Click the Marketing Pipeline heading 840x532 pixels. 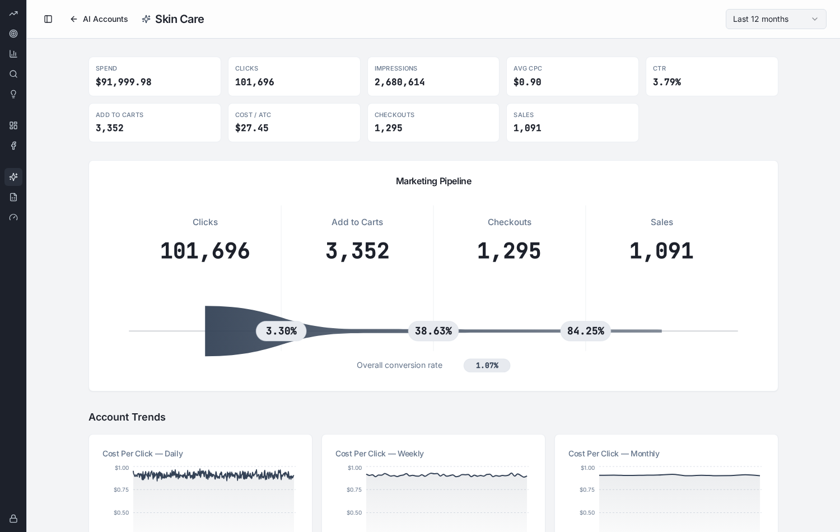433,181
